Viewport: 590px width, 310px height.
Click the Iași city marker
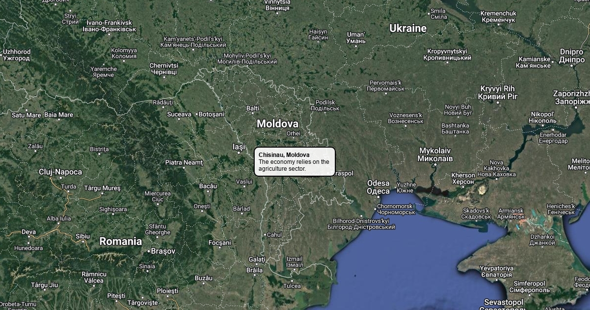pyautogui.click(x=239, y=152)
